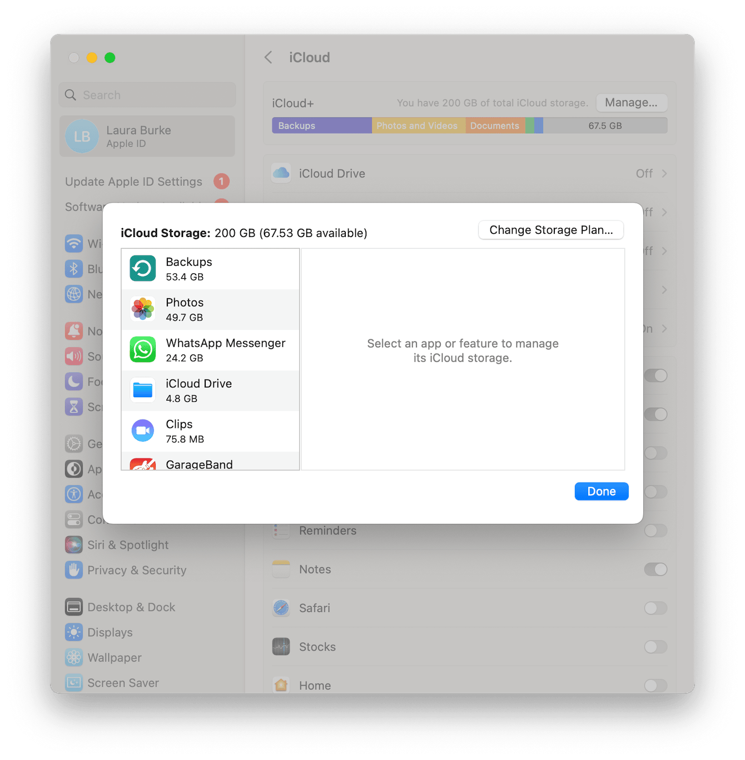Select the WhatsApp Messenger icon

coord(143,350)
